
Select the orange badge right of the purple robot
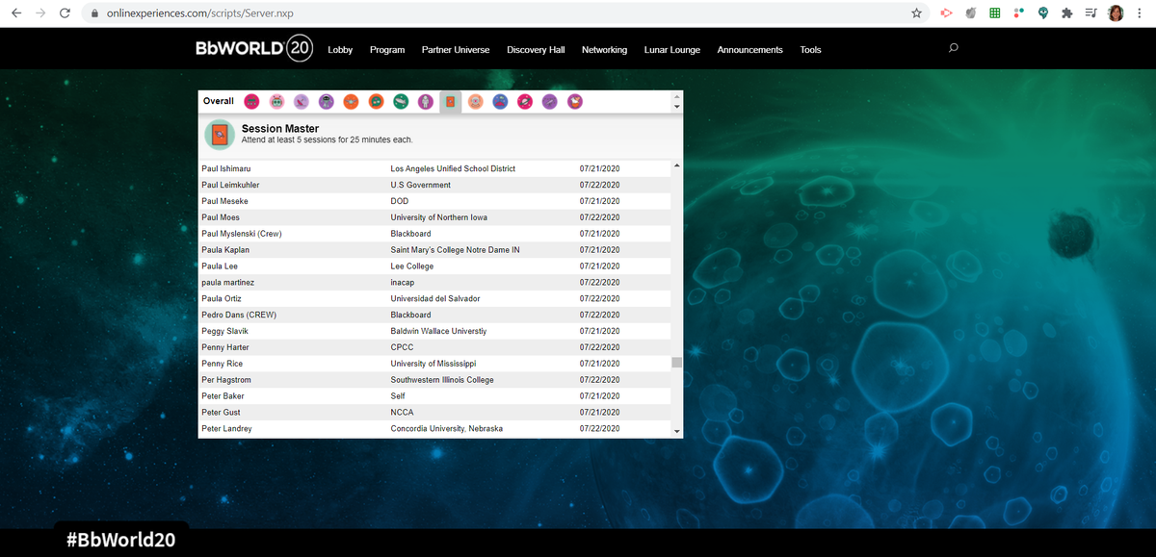click(352, 101)
